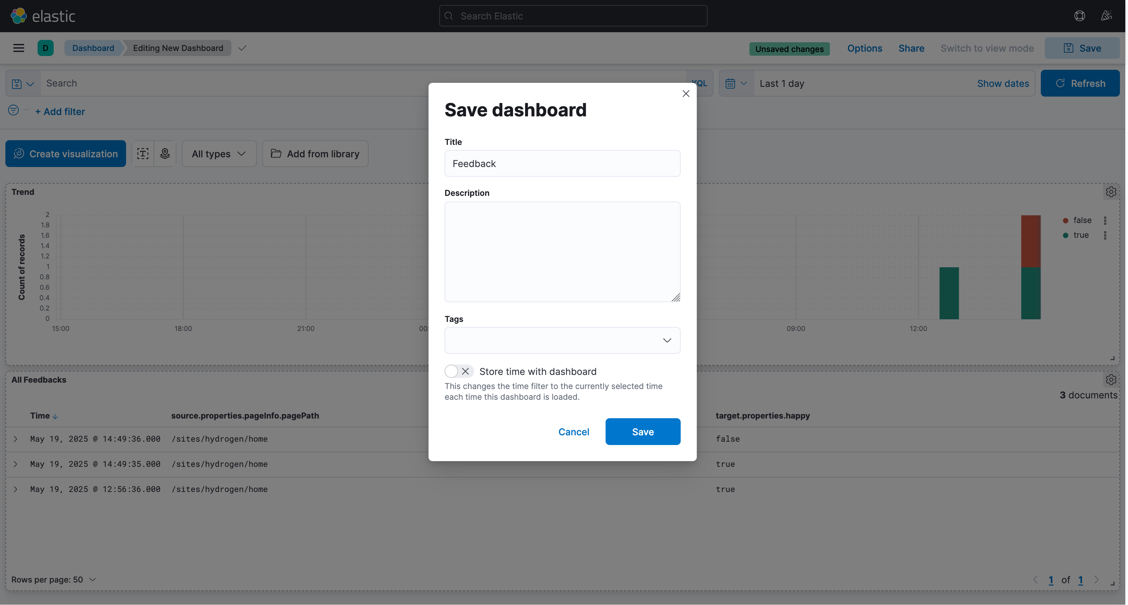This screenshot has width=1128, height=605.
Task: Open the newsfeed celebration icon
Action: [1107, 16]
